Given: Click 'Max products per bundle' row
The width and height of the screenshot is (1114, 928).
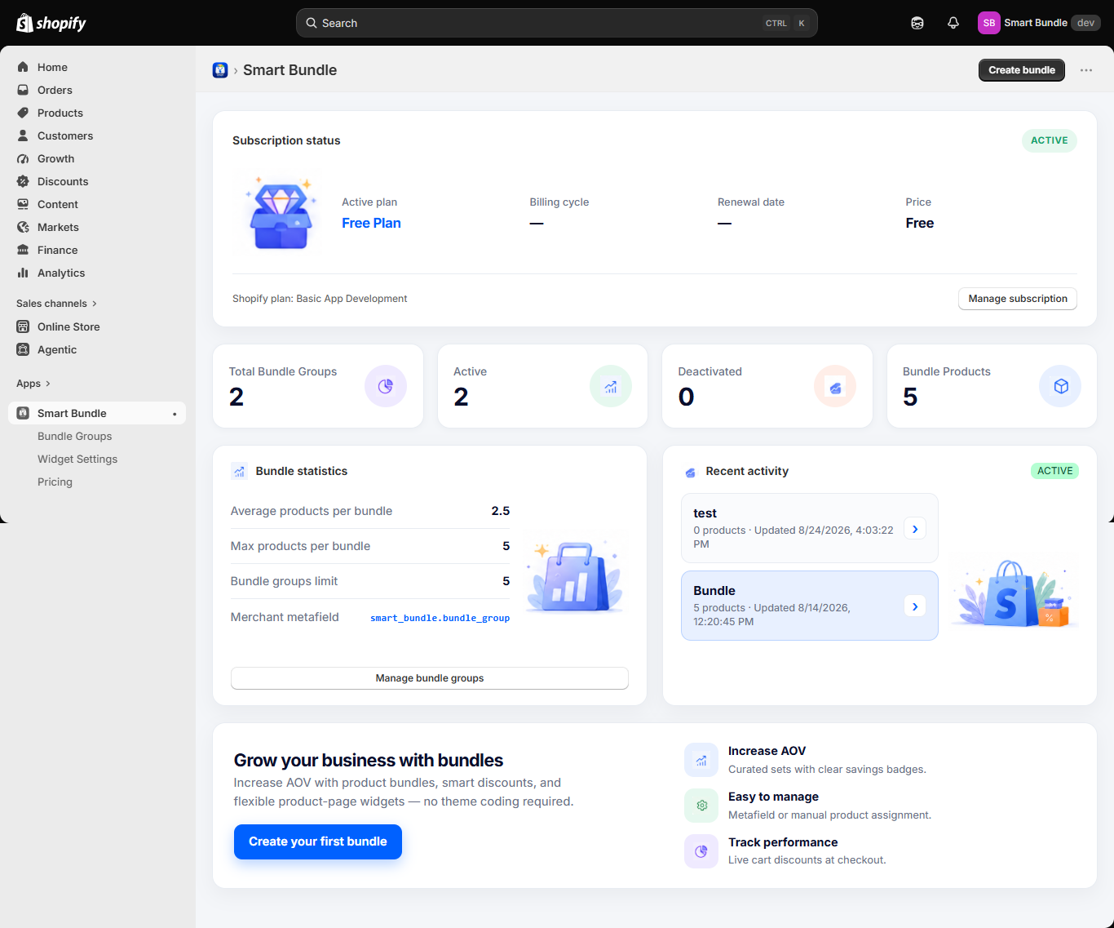Looking at the screenshot, I should coord(370,546).
